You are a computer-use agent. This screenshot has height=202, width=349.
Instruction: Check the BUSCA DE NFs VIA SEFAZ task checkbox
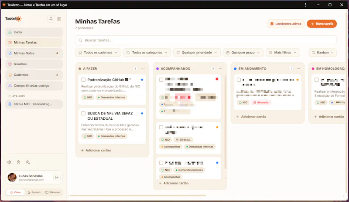pyautogui.click(x=83, y=114)
